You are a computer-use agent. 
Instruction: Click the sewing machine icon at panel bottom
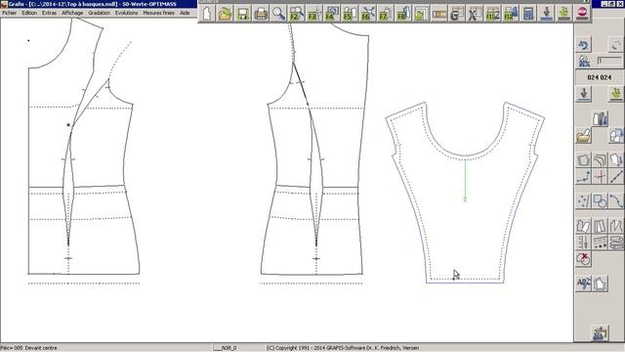600,332
